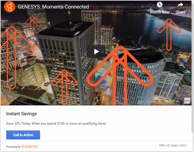The height and width of the screenshot is (152, 194).
Task: Click the Share arrow icon
Action: click(x=180, y=5)
